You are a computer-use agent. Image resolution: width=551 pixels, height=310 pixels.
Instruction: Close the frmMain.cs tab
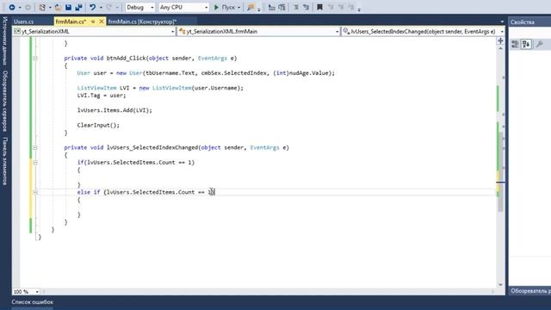[x=102, y=22]
